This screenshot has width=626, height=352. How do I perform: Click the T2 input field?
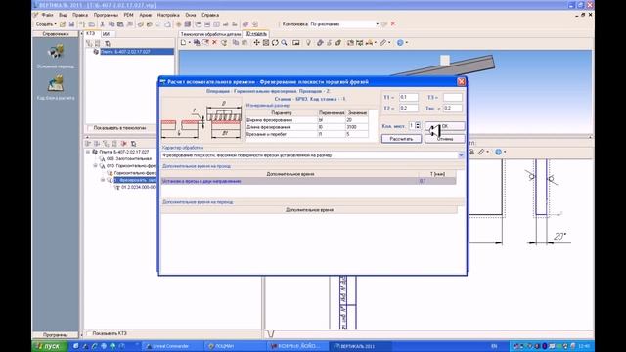pos(409,108)
